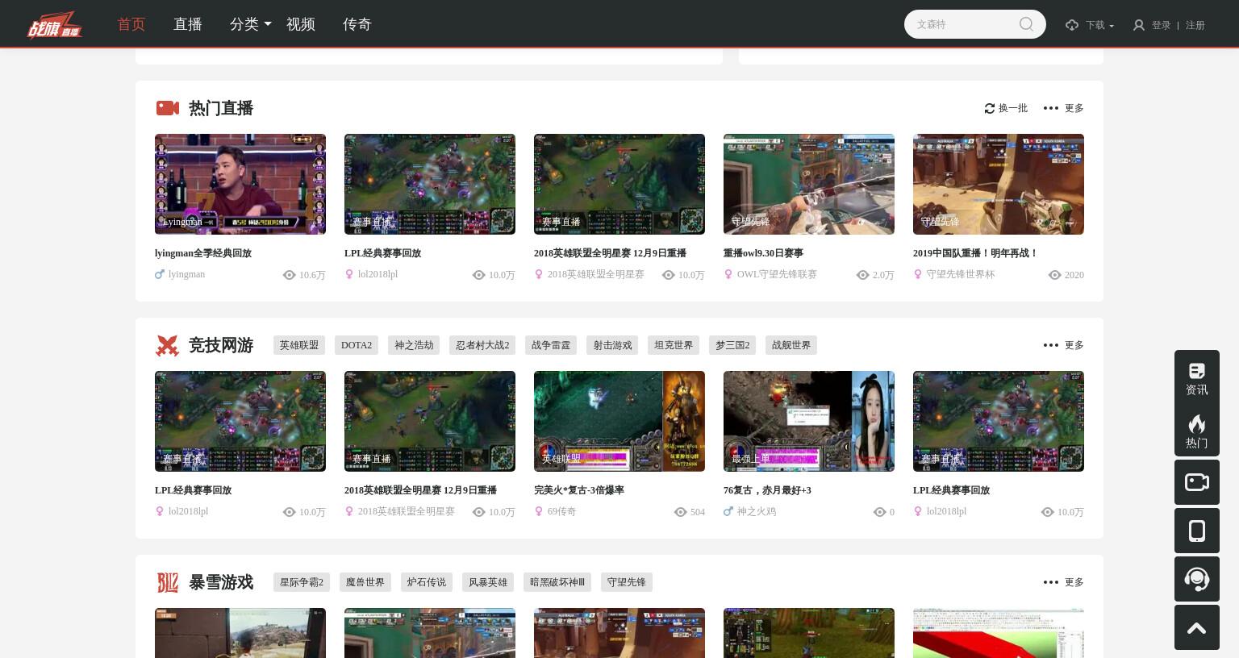The width and height of the screenshot is (1239, 658).
Task: Click the customer service headset icon
Action: coord(1197,579)
